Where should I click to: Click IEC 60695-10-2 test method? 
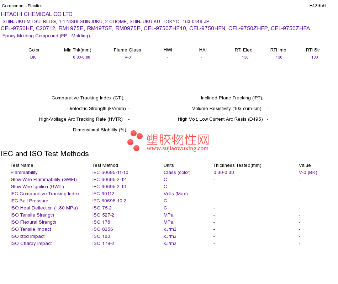coord(109,201)
